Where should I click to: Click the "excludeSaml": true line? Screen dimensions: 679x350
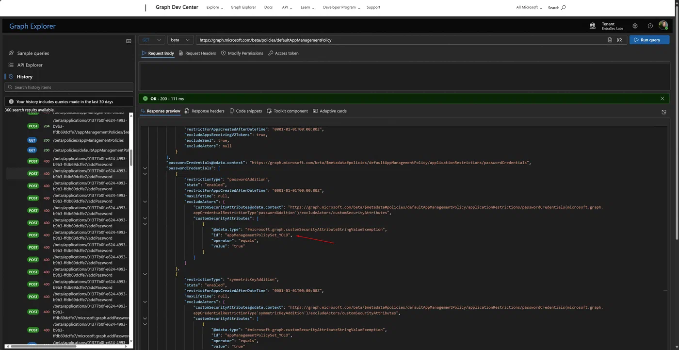[207, 140]
